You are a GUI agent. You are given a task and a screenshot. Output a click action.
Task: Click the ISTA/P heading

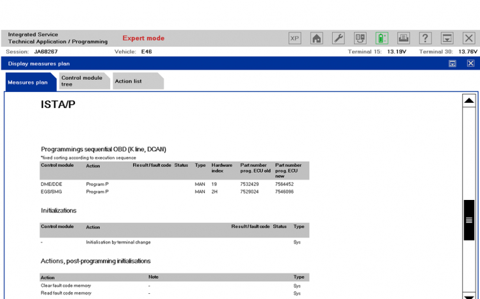(x=58, y=105)
